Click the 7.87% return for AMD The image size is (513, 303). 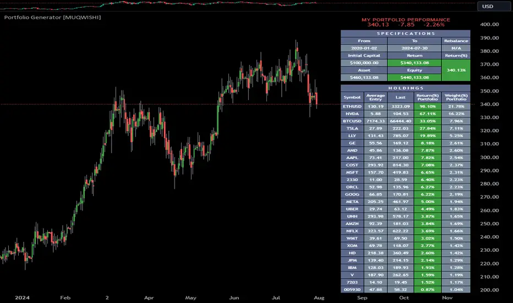click(x=427, y=150)
